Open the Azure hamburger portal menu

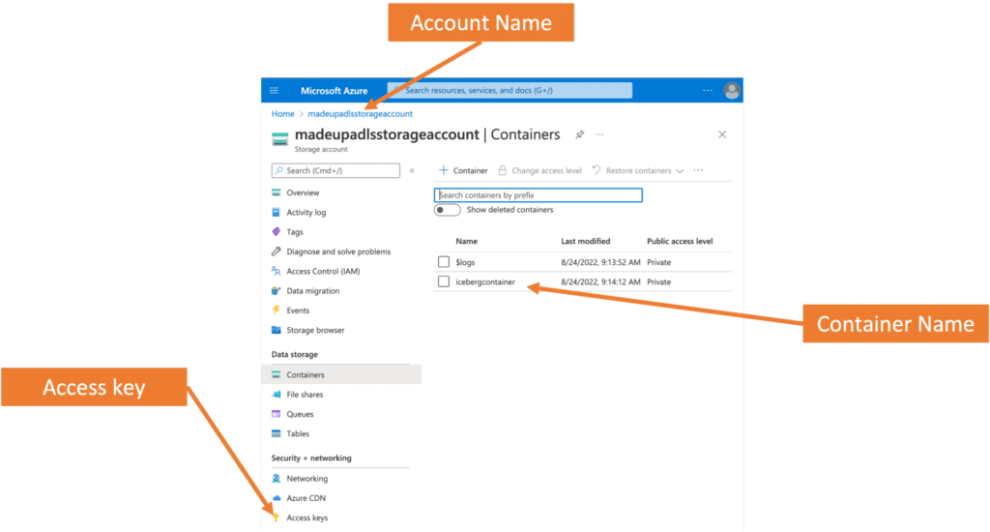click(274, 90)
